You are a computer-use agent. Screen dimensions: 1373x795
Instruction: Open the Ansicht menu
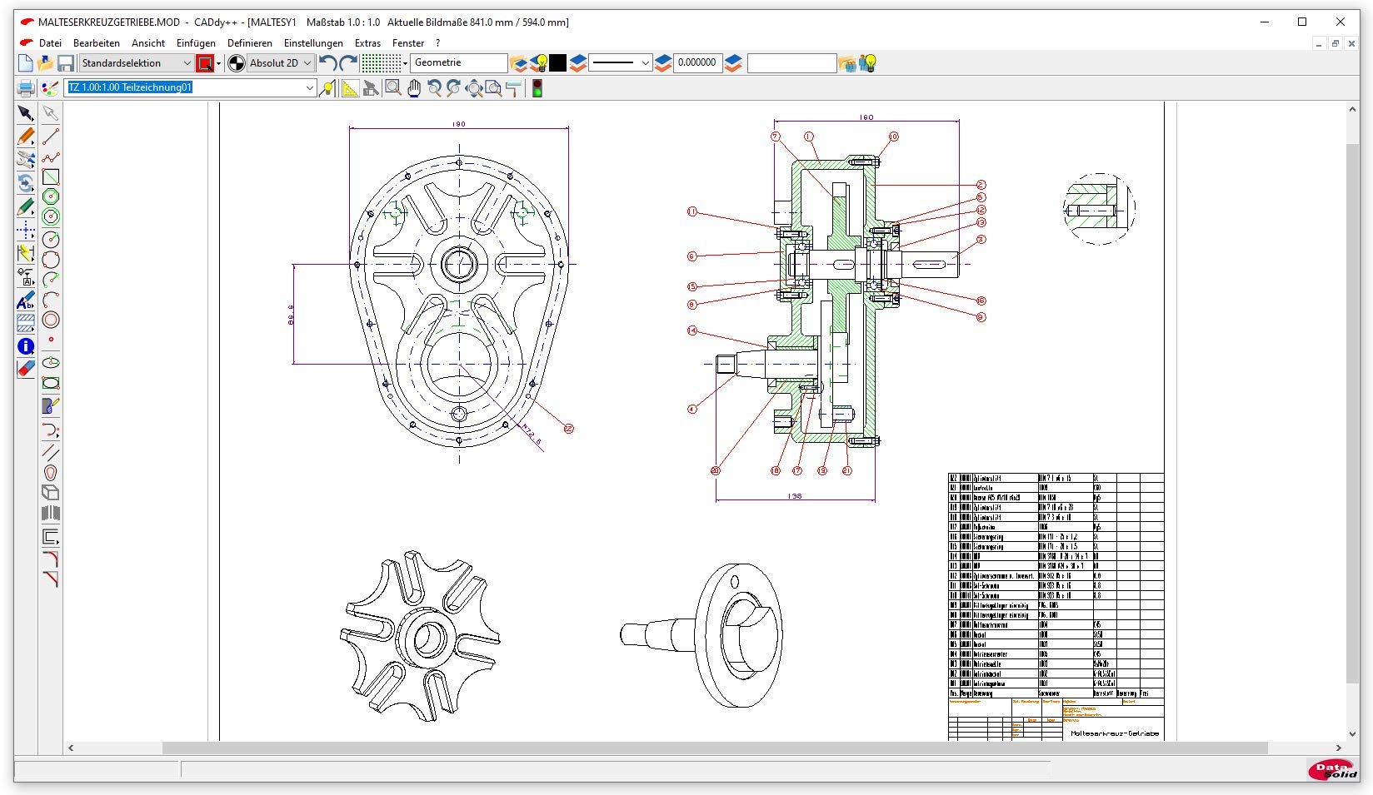[x=148, y=42]
